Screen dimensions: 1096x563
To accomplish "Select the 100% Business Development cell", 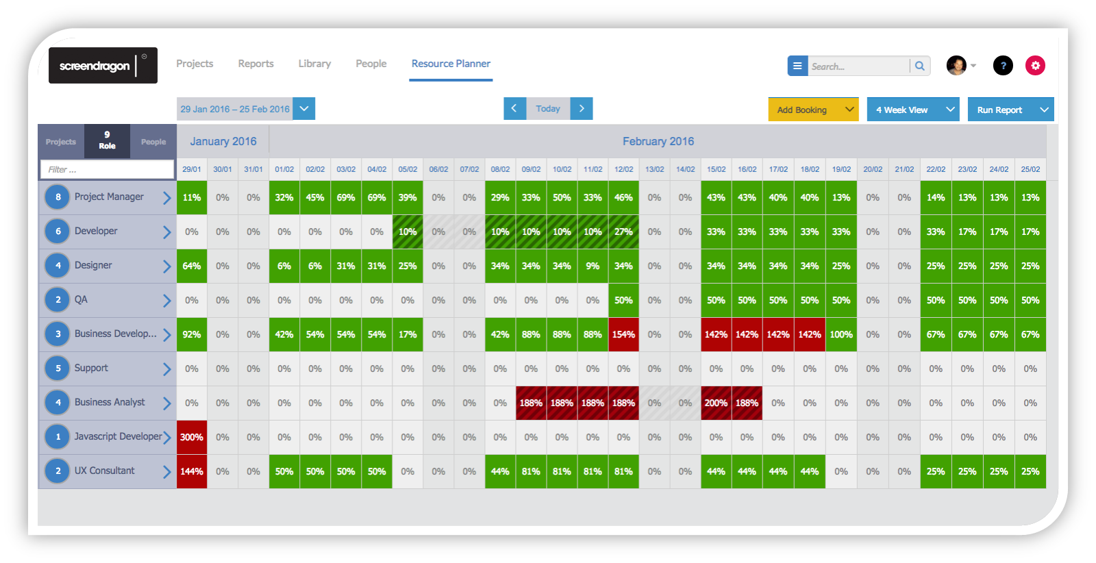I will pos(841,334).
